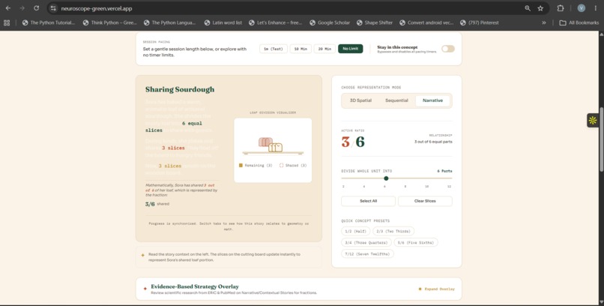Open the Pinterest bookmark
This screenshot has height=306, width=604.
pyautogui.click(x=480, y=22)
